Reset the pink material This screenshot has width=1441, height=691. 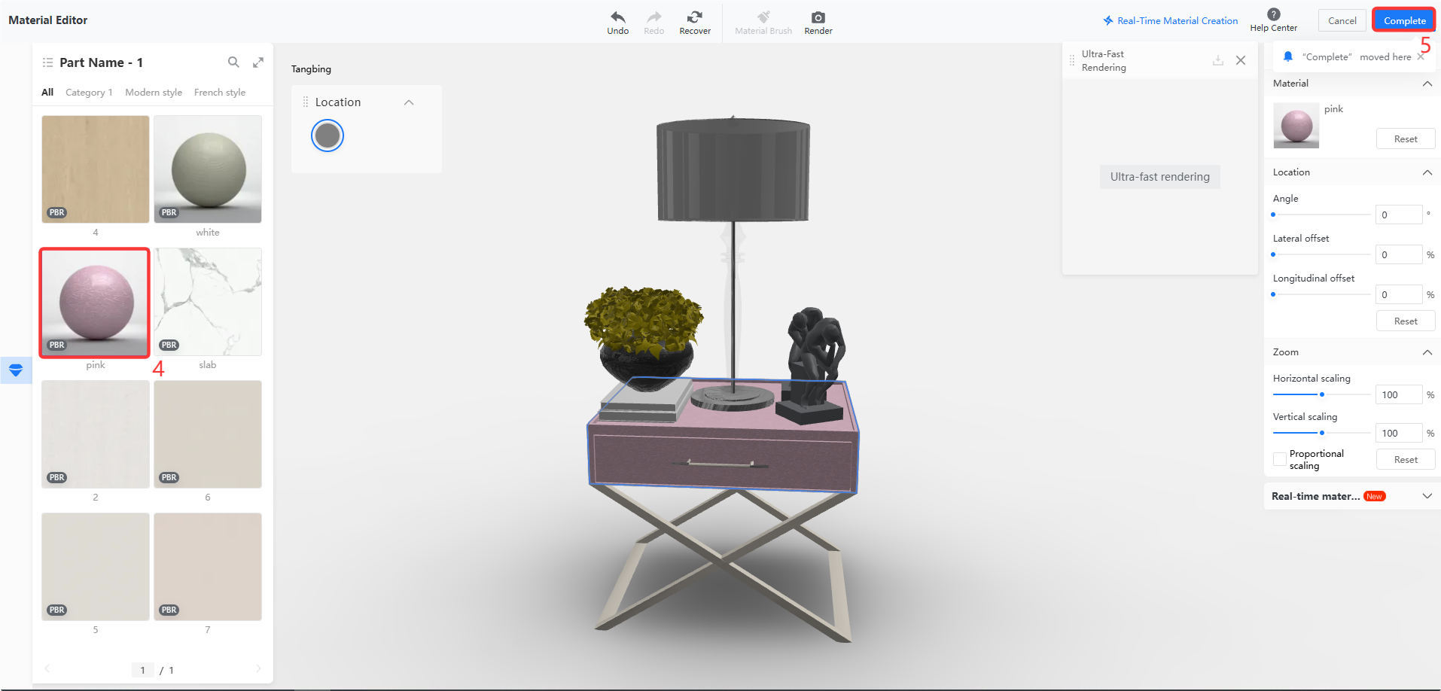[x=1405, y=139]
